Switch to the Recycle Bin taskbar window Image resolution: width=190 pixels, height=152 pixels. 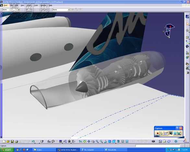(x=116, y=150)
